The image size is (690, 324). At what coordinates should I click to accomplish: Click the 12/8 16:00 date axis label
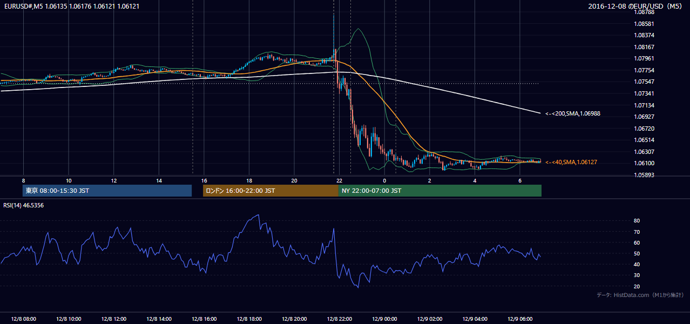click(204, 319)
